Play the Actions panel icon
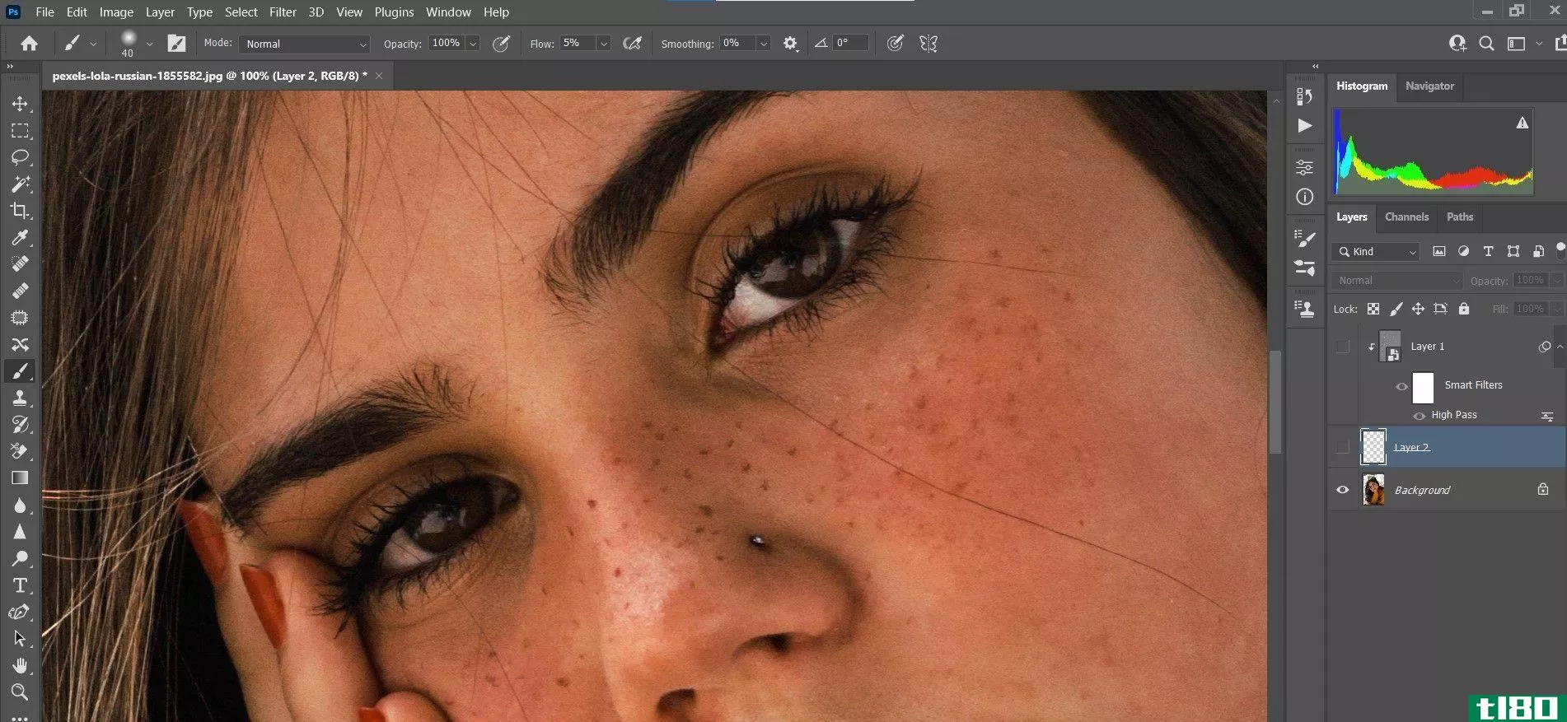Image resolution: width=1567 pixels, height=722 pixels. [x=1304, y=125]
